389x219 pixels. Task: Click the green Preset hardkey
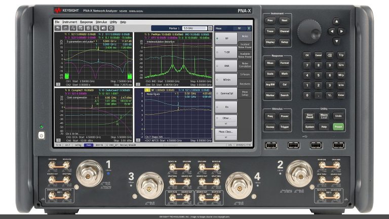pos(338,127)
